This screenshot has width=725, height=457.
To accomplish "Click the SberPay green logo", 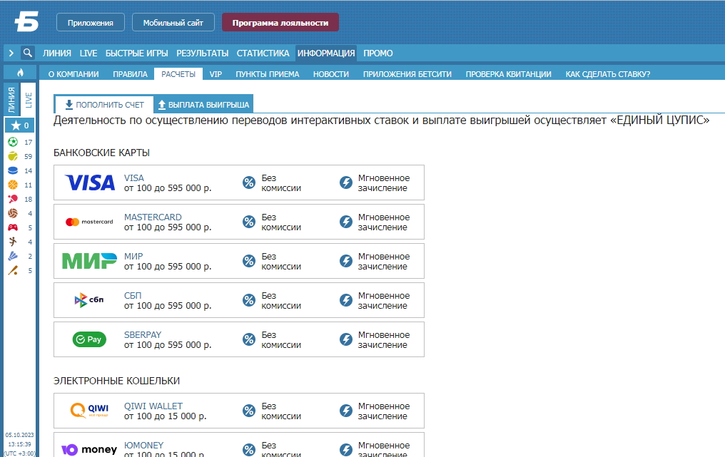I will click(x=89, y=339).
